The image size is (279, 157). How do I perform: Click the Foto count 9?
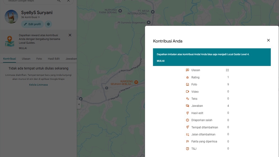coord(228,84)
